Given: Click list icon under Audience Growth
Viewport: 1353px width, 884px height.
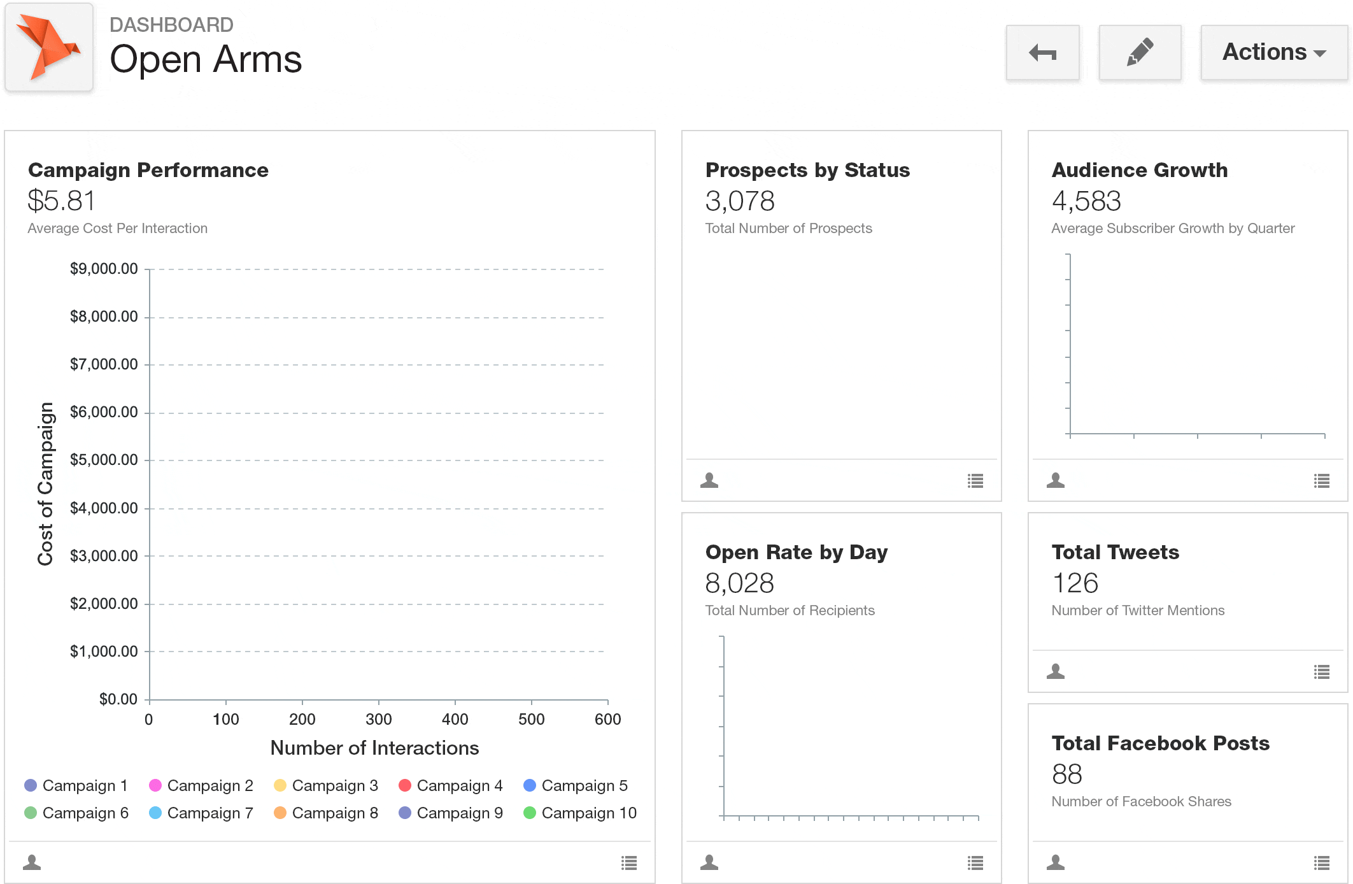Looking at the screenshot, I should click(1322, 481).
